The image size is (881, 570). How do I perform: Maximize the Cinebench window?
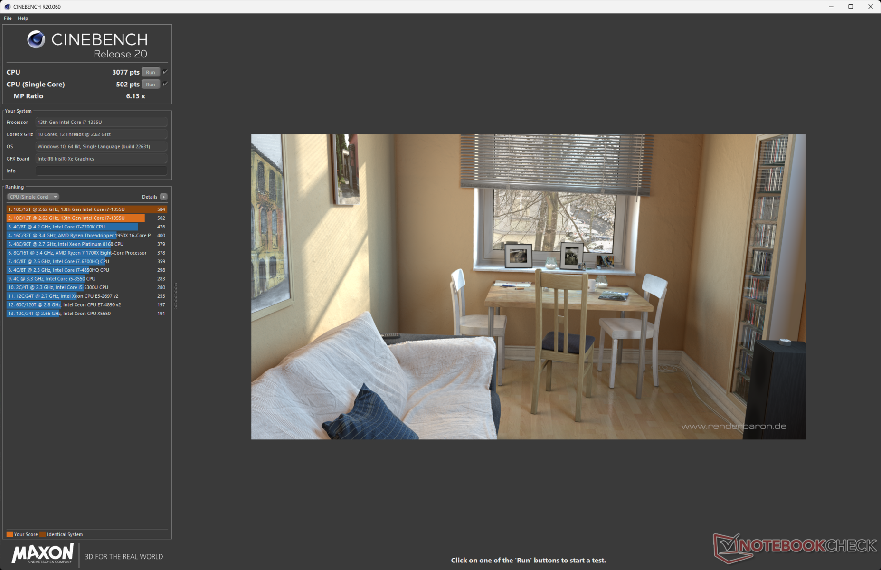point(851,7)
